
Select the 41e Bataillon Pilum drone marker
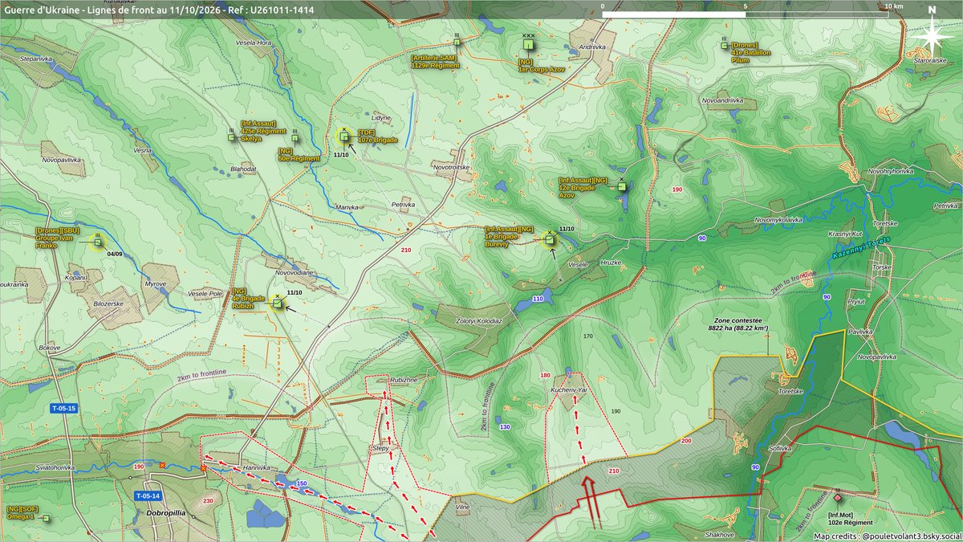click(x=724, y=46)
